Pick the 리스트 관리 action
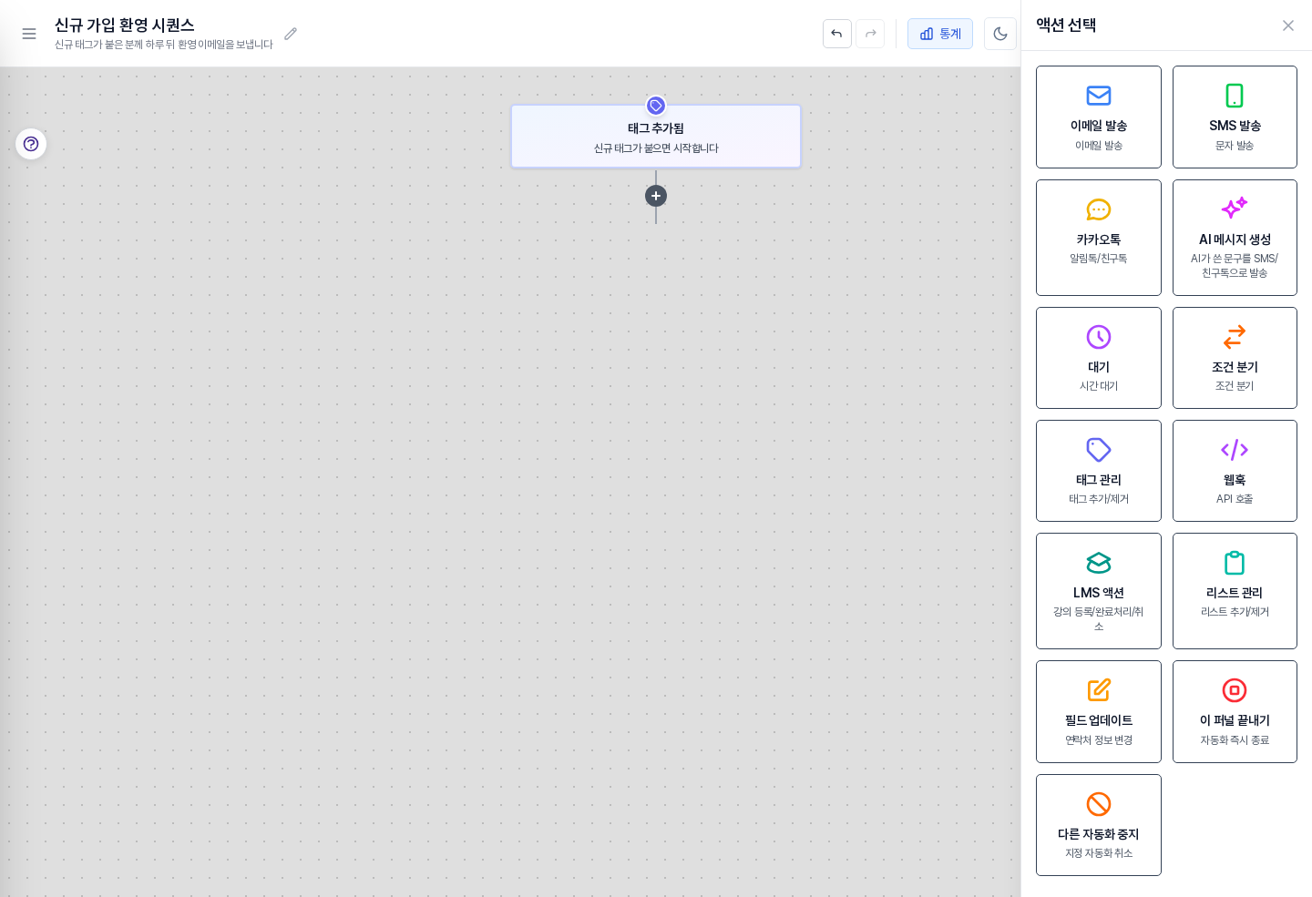Viewport: 1312px width, 897px height. [1235, 591]
